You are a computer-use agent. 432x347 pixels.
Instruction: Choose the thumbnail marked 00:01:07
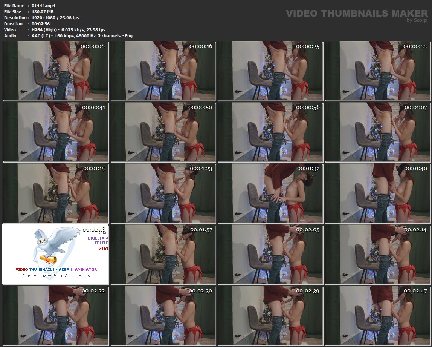377,132
